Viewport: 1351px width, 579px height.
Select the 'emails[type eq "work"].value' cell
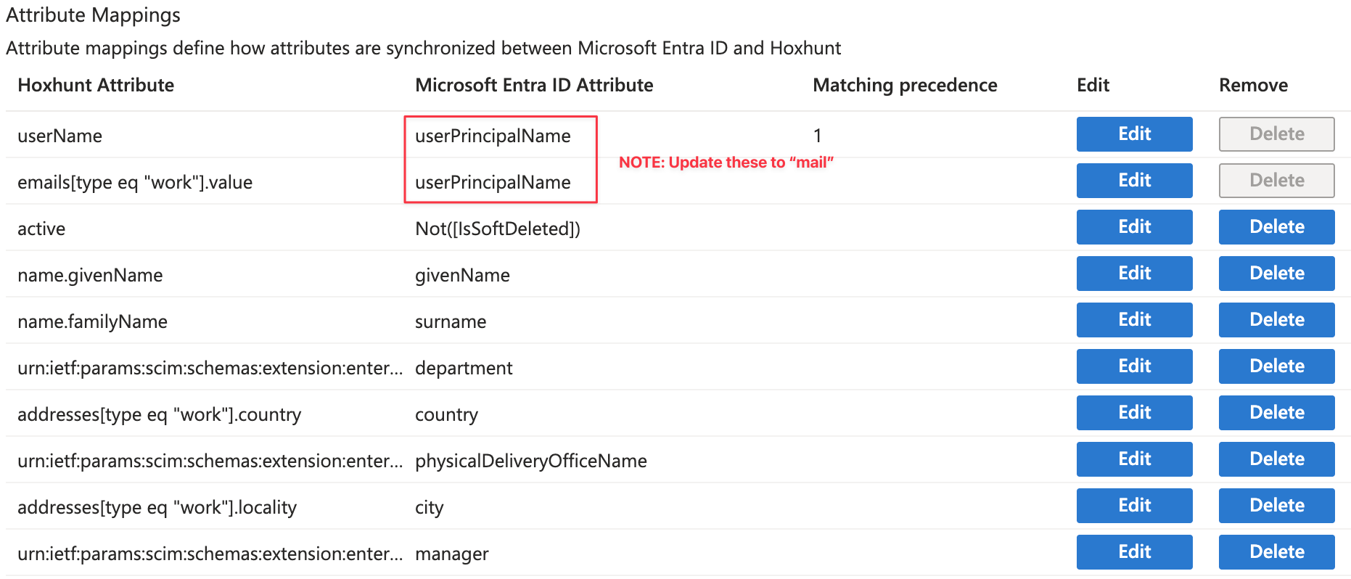135,182
